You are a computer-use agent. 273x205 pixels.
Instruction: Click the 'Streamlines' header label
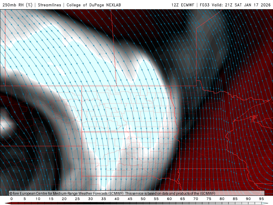tap(49, 5)
